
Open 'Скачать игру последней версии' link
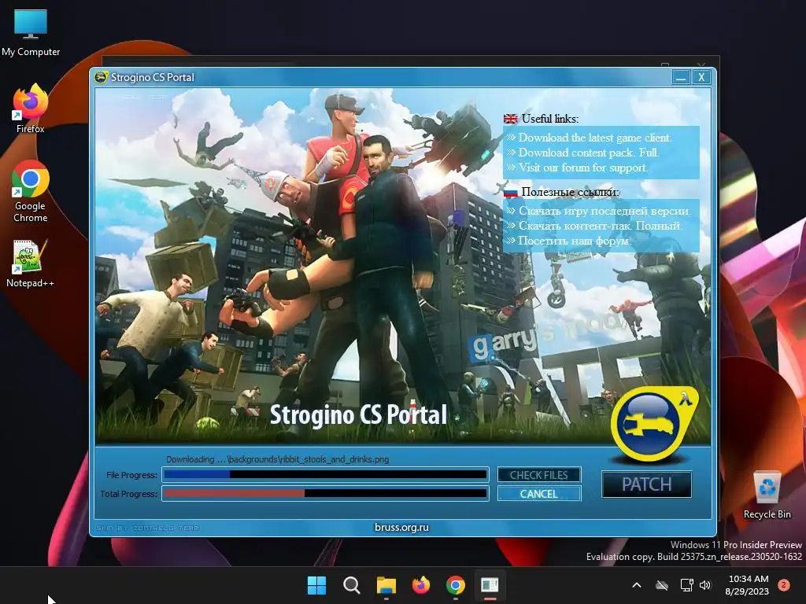604,211
